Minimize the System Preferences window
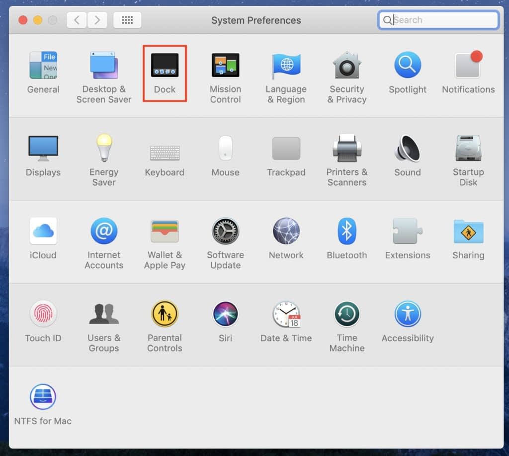 [38, 20]
